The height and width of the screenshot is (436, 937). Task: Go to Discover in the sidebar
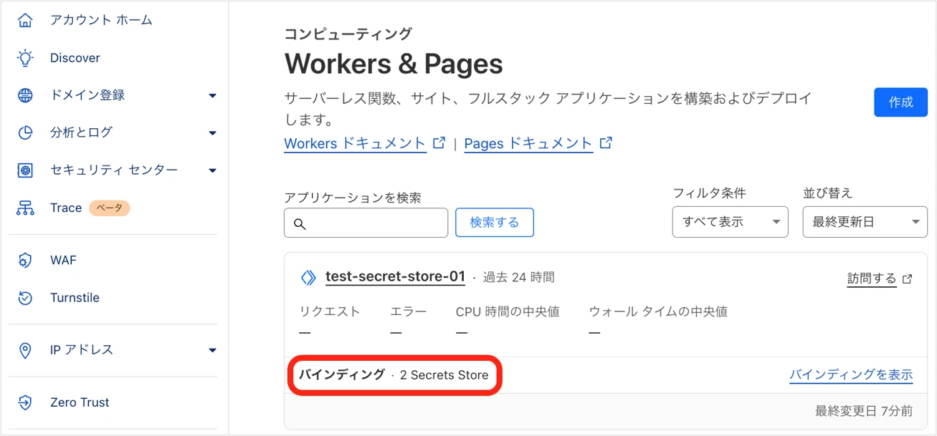(x=75, y=58)
